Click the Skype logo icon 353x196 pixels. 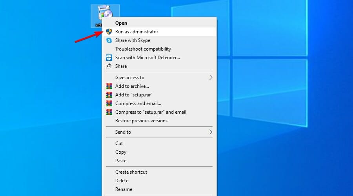pyautogui.click(x=109, y=40)
